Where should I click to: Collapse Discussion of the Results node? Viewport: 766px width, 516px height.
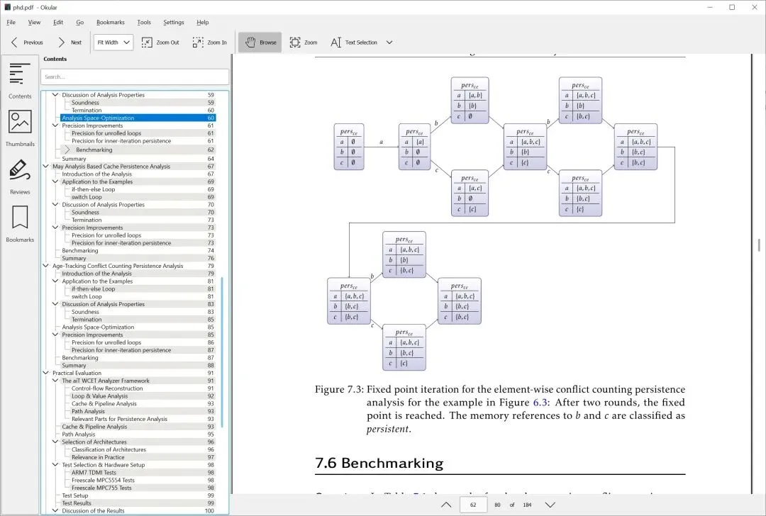(55, 510)
